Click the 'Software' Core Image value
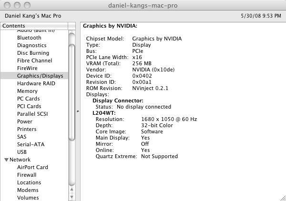 pyautogui.click(x=152, y=131)
